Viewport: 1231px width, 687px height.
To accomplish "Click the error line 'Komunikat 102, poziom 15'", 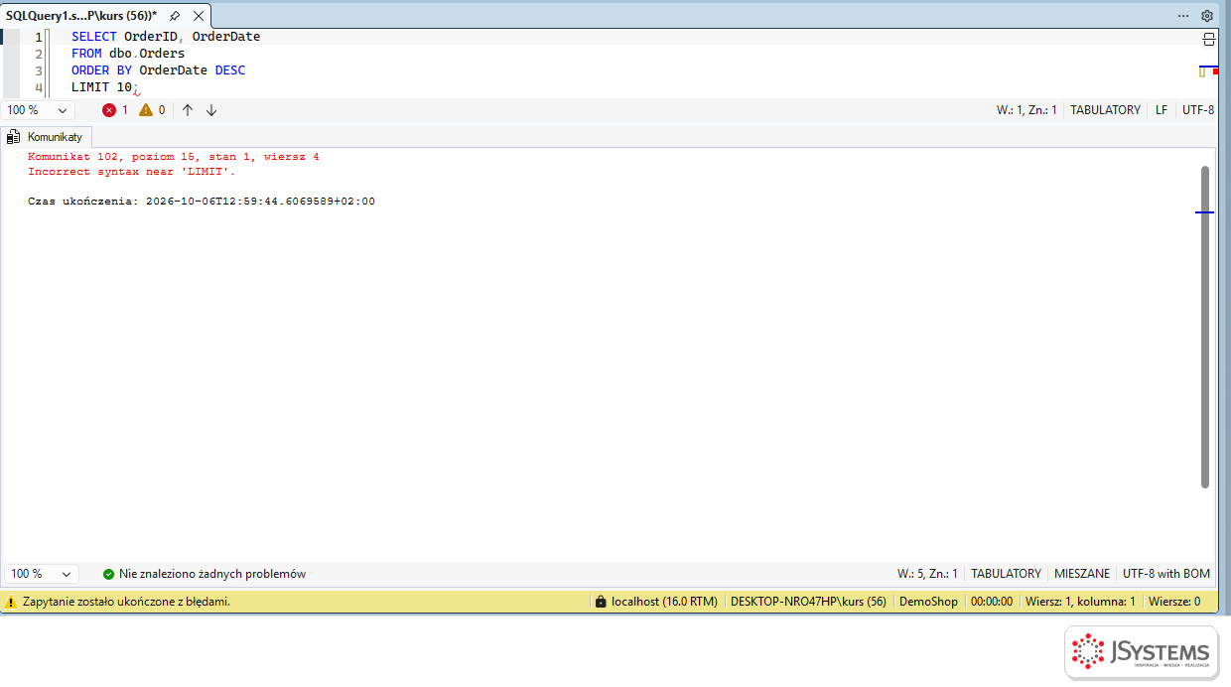I will point(174,157).
